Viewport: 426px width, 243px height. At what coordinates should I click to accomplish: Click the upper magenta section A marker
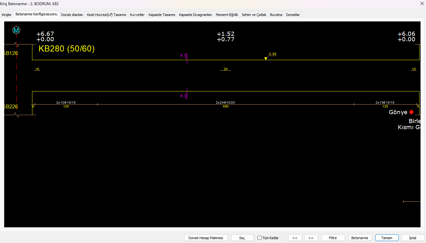pos(183,56)
